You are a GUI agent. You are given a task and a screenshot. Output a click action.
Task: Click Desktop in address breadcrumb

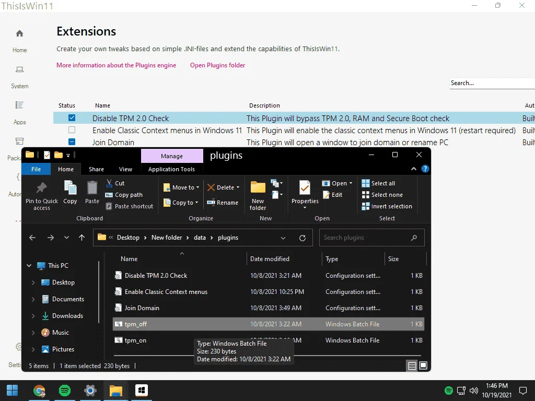coord(129,238)
